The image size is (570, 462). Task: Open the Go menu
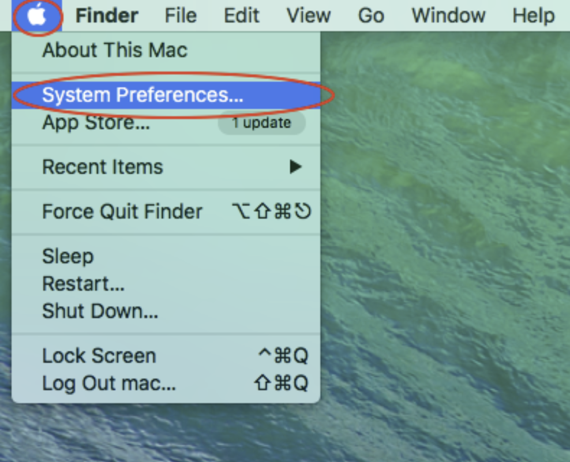pyautogui.click(x=371, y=16)
